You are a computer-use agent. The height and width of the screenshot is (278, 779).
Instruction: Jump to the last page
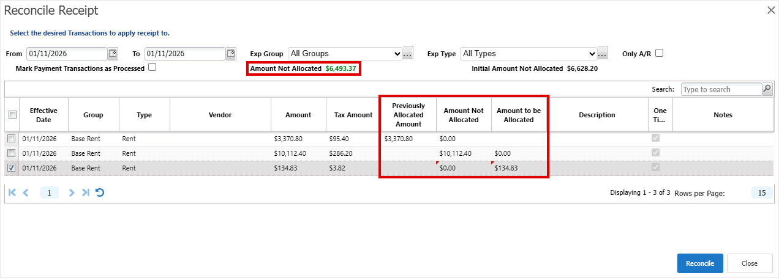pyautogui.click(x=86, y=192)
